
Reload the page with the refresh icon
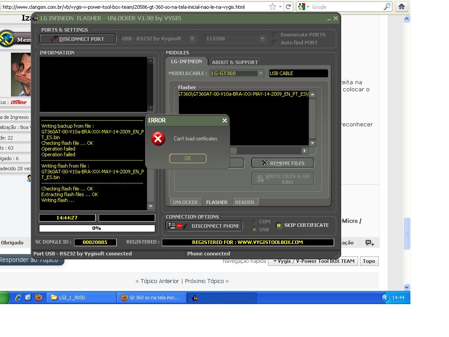click(x=288, y=7)
